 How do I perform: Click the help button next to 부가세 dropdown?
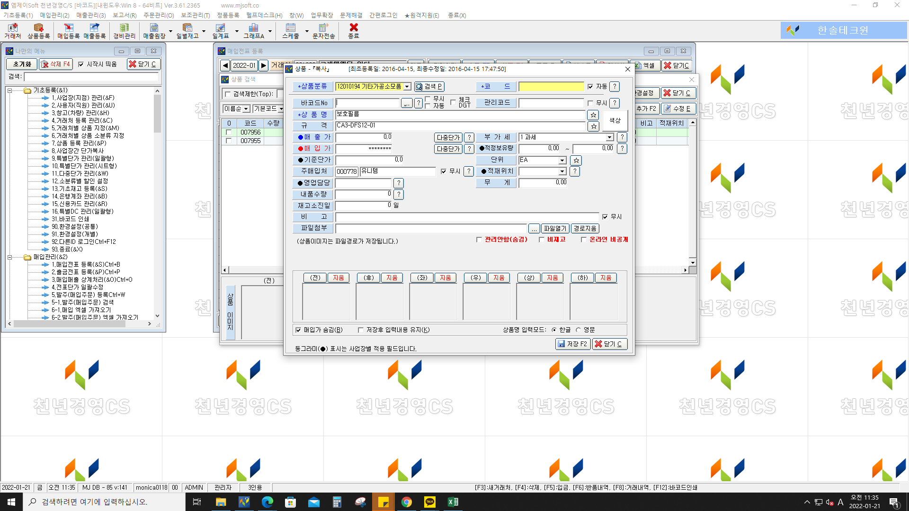coord(622,137)
